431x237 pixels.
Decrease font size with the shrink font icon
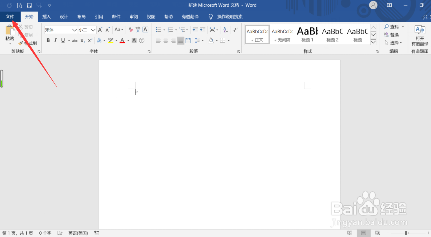pos(107,30)
